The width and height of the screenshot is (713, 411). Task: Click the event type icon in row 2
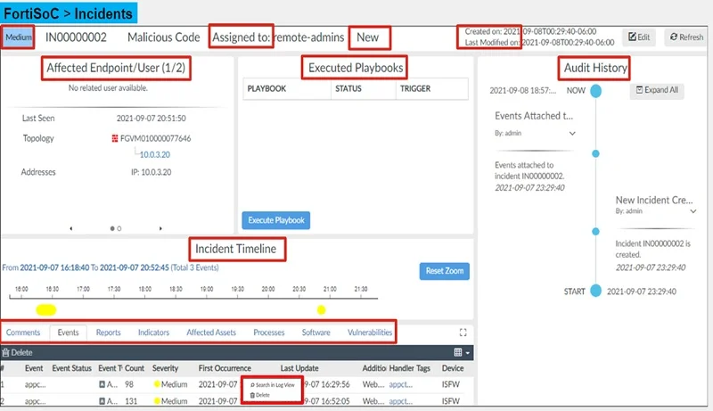pyautogui.click(x=102, y=401)
